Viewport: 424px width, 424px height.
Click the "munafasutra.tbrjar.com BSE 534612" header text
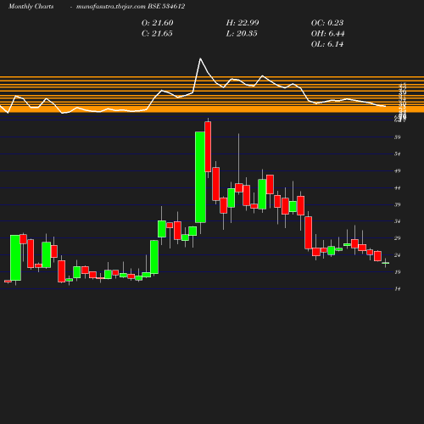click(x=131, y=7)
